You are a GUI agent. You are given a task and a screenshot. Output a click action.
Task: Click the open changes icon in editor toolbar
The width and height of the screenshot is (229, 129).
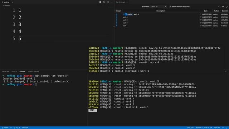pyautogui.click(x=104, y=2)
